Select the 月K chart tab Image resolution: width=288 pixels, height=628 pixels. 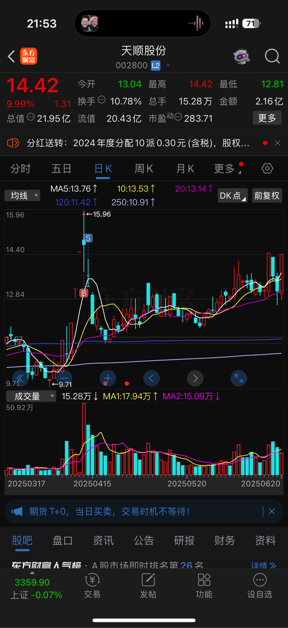185,168
